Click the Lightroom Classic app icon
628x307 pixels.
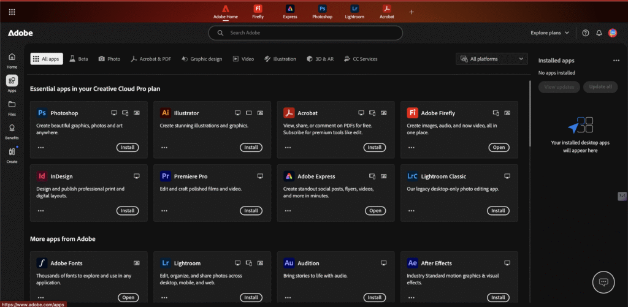412,176
